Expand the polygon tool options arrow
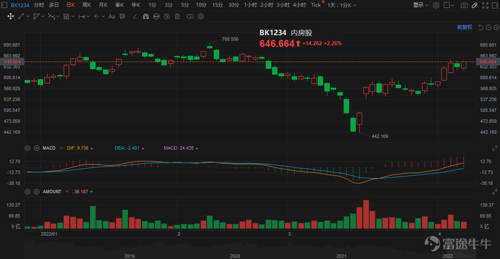Viewport: 500px width, 259px height. pyautogui.click(x=43, y=16)
